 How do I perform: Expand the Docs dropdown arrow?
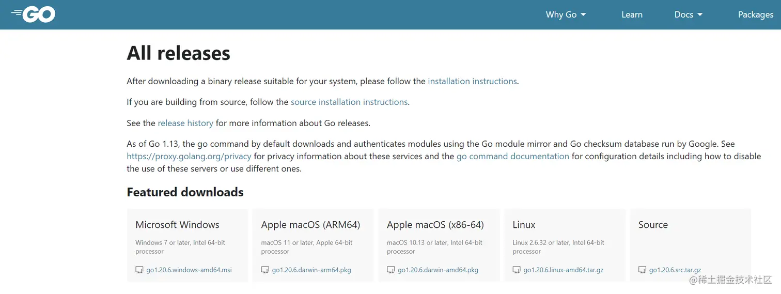point(700,14)
